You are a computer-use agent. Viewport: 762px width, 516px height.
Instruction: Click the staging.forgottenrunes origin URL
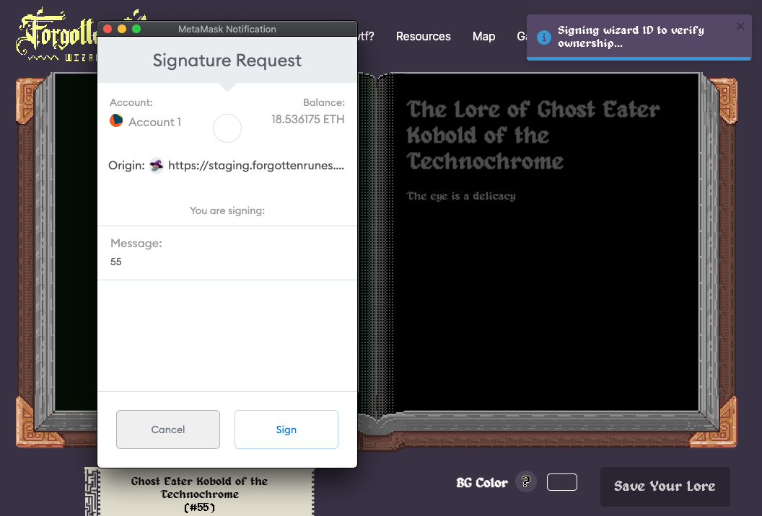(x=256, y=166)
